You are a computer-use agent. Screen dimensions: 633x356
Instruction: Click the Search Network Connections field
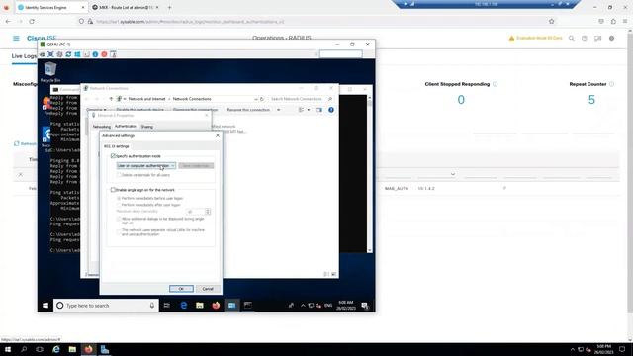click(x=301, y=99)
